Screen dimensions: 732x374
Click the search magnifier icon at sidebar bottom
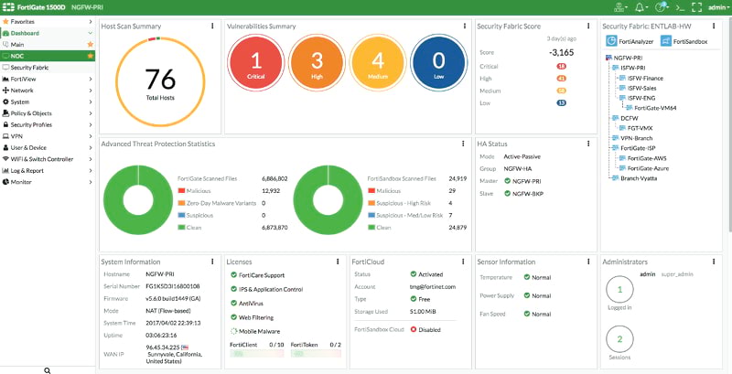click(48, 370)
